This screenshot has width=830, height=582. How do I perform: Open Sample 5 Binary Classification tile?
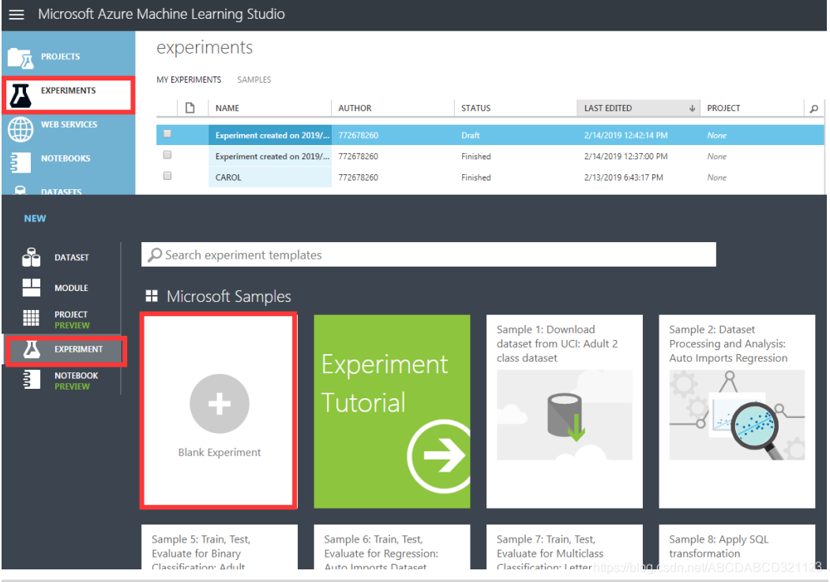(219, 547)
